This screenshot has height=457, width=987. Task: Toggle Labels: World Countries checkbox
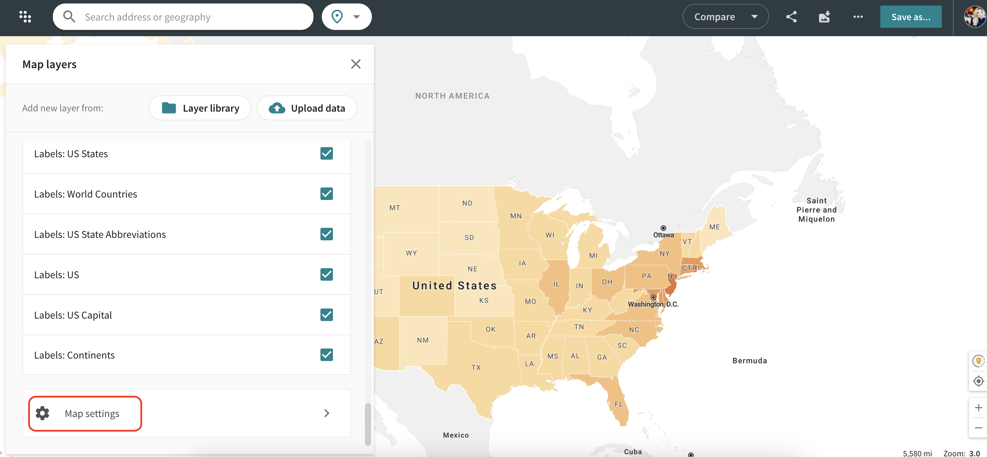point(326,194)
